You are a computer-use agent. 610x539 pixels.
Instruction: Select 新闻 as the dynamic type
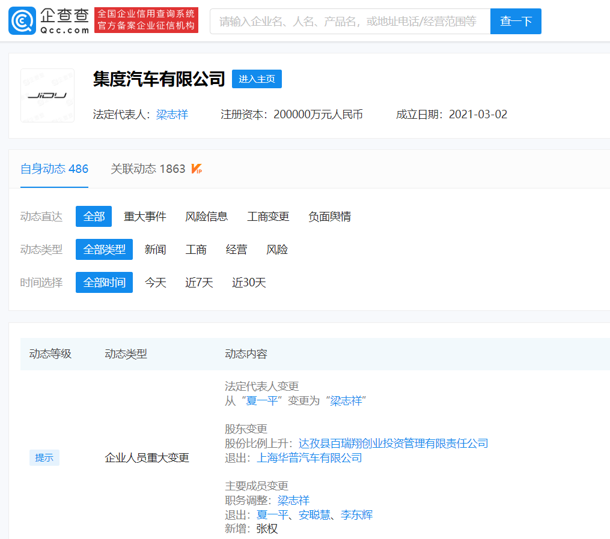[x=156, y=249]
